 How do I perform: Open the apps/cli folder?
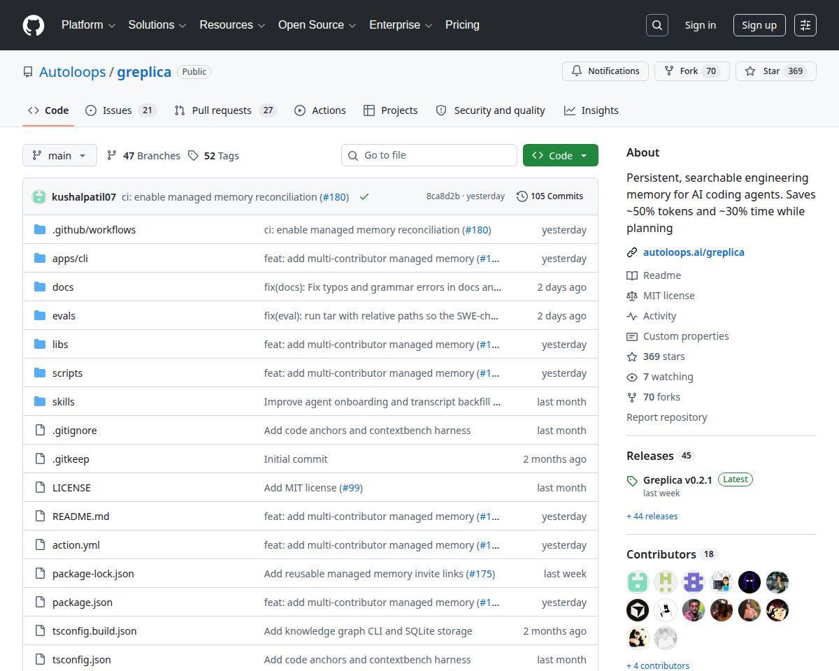(x=70, y=259)
